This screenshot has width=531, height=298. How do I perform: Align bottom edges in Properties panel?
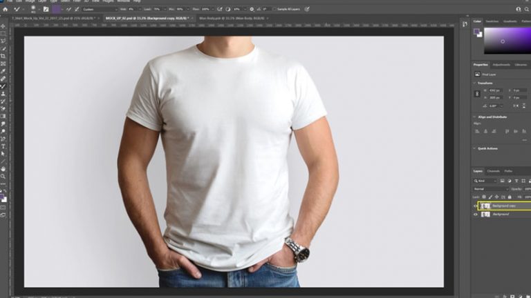(x=524, y=131)
